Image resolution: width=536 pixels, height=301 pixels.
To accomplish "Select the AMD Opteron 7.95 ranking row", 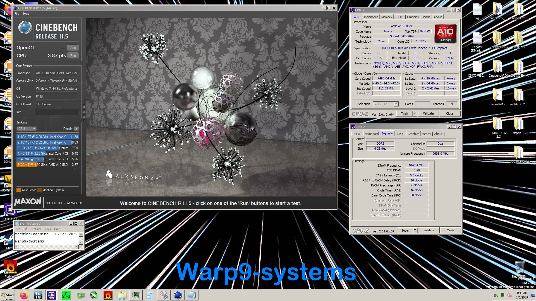I will (48, 148).
